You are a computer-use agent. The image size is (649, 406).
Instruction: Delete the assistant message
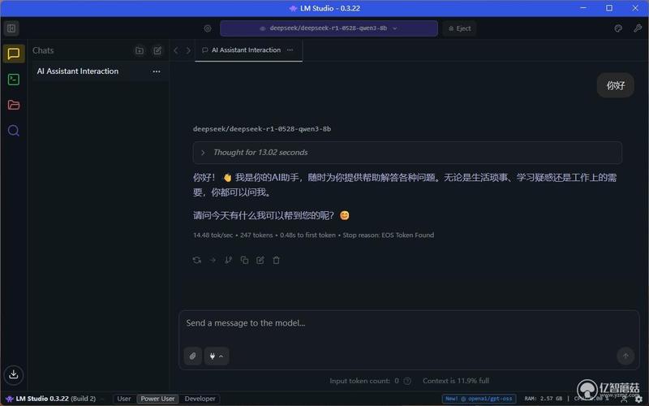[276, 260]
